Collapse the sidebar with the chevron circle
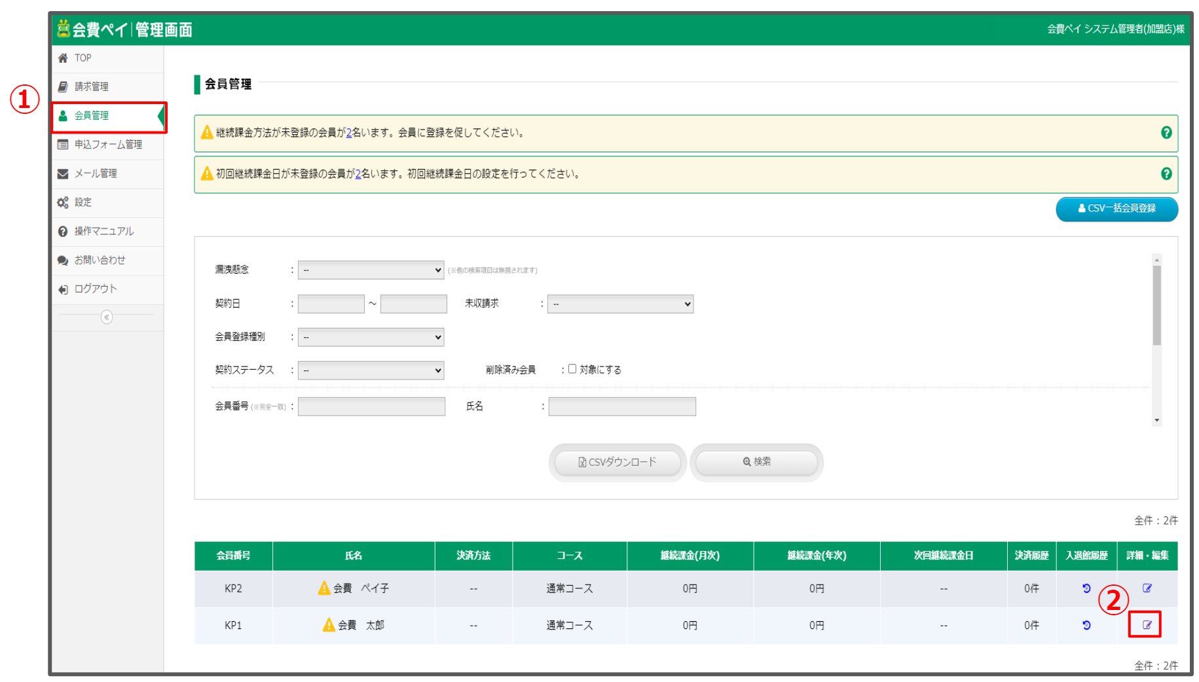The image size is (1199, 682). (x=107, y=317)
